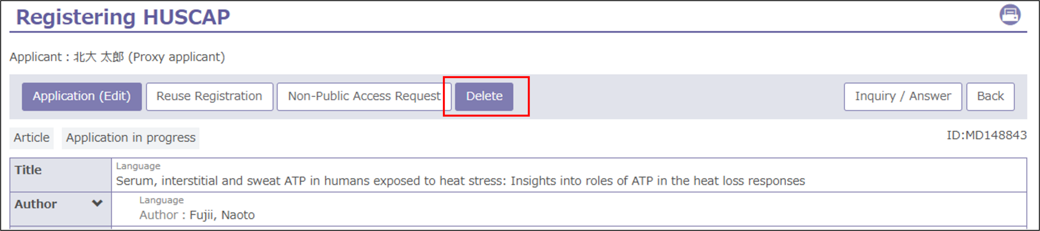Expand the Author section chevron
Image resolution: width=1040 pixels, height=231 pixels.
(x=97, y=203)
